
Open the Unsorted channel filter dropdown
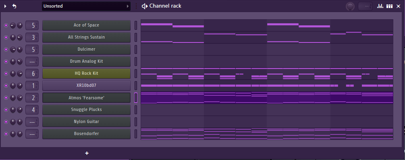pyautogui.click(x=86, y=6)
